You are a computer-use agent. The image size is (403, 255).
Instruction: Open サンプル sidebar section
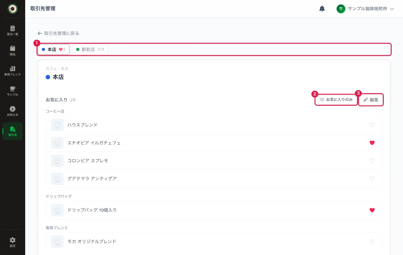pos(12,91)
